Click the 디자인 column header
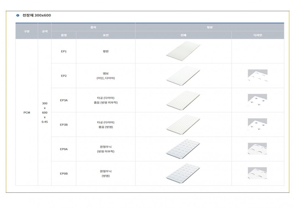This screenshot has height=208, width=294. click(x=257, y=35)
